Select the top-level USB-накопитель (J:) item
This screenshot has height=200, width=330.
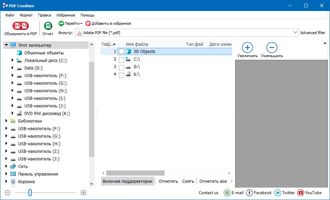pyautogui.click(x=39, y=159)
